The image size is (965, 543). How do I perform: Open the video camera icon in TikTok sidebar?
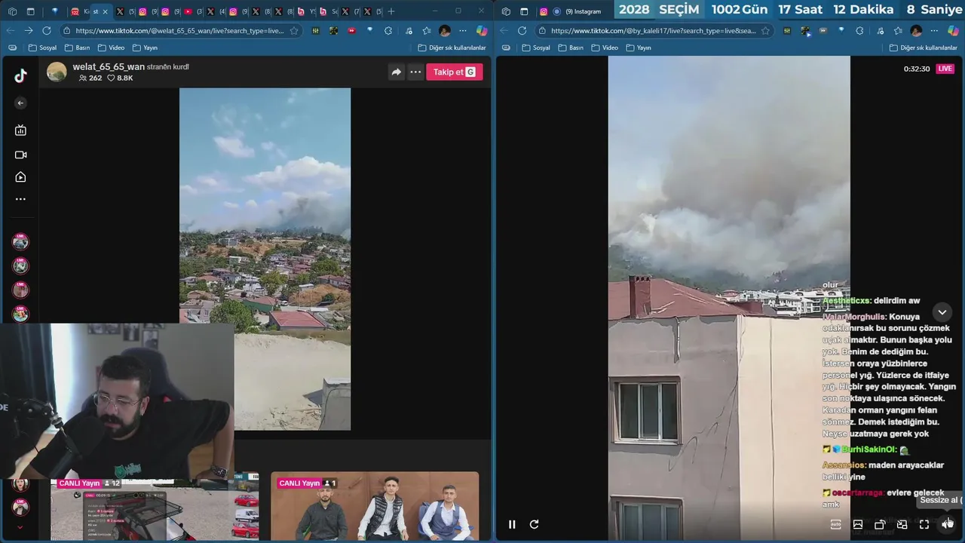coord(20,155)
